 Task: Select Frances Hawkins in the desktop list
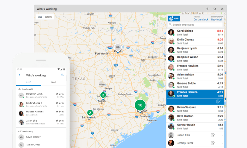coord(195,68)
